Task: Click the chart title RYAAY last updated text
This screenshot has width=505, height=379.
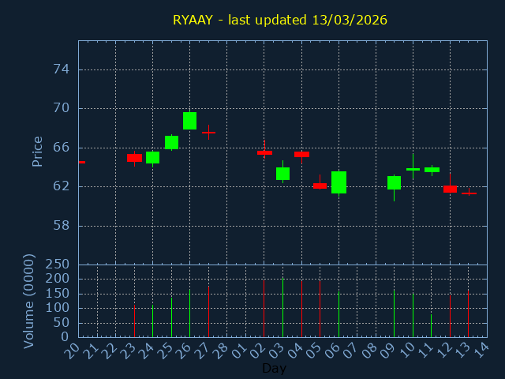Action: pyautogui.click(x=280, y=20)
